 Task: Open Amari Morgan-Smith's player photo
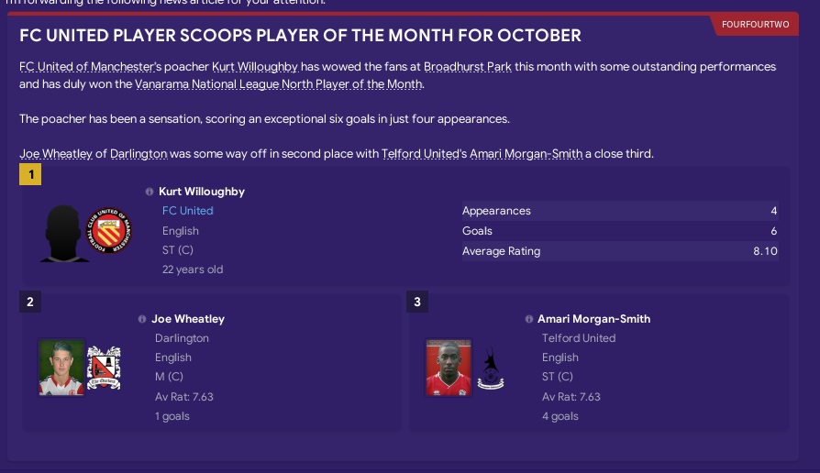pos(449,368)
